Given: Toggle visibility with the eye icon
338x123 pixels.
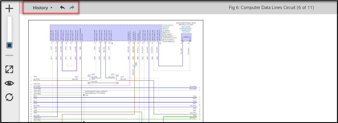Looking at the screenshot, I should point(9,83).
